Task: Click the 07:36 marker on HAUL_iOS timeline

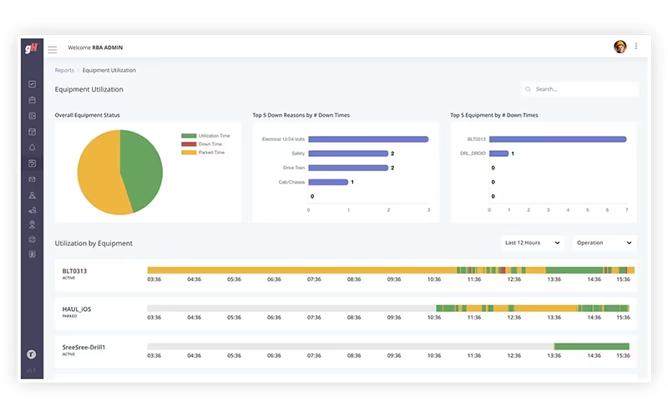Action: tap(314, 318)
